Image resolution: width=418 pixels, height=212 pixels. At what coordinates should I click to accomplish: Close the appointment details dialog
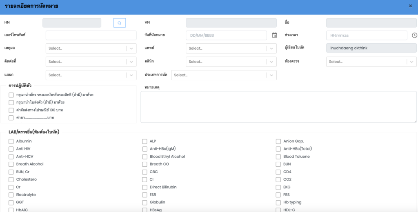click(x=410, y=6)
